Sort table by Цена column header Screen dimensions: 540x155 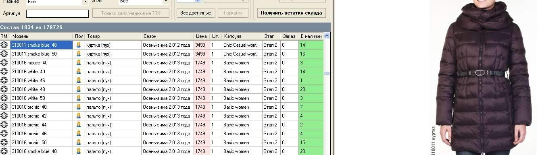click(x=202, y=36)
